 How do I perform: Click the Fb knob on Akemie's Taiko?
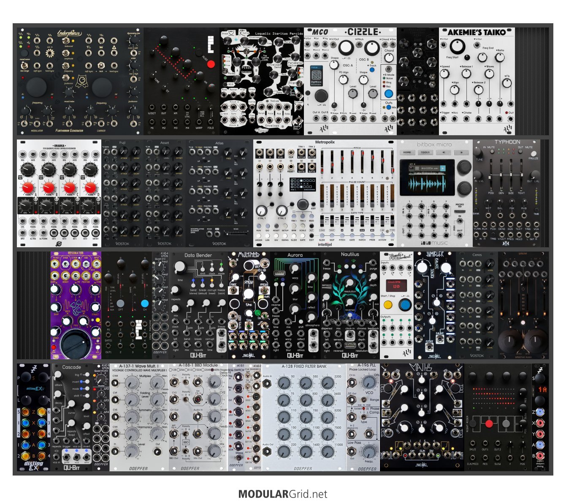pyautogui.click(x=507, y=83)
